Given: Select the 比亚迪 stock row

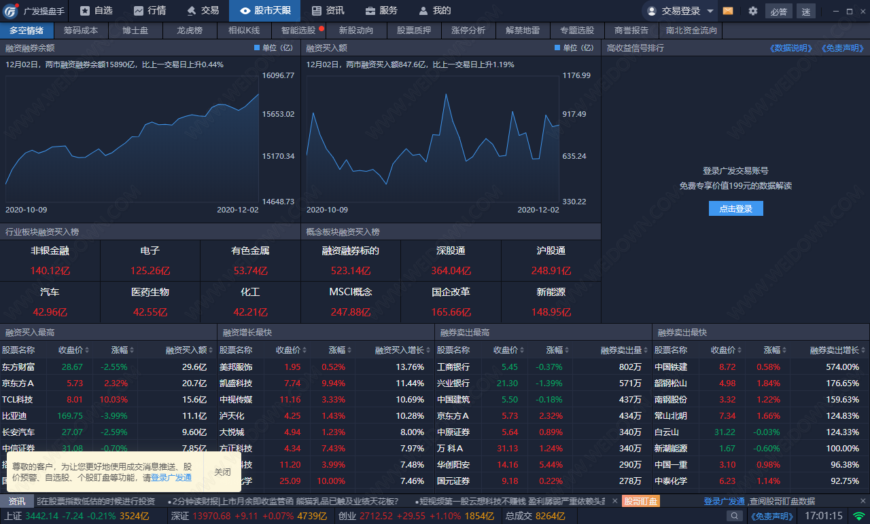Looking at the screenshot, I should pyautogui.click(x=108, y=415).
